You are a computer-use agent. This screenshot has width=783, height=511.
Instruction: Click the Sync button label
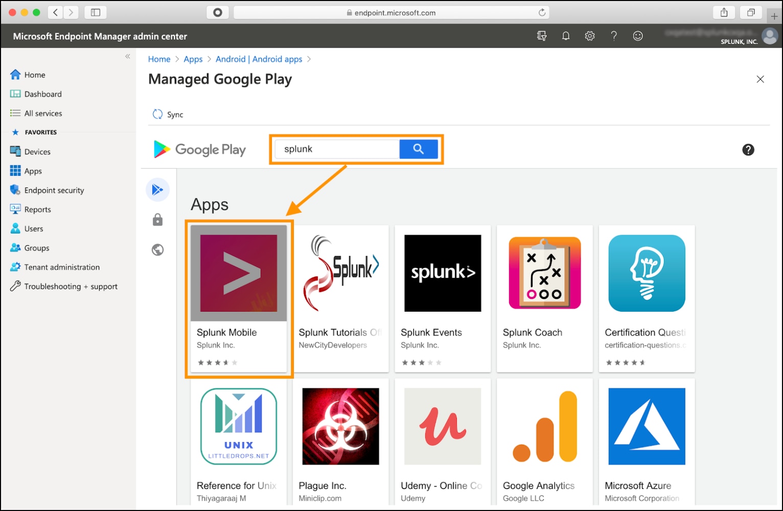click(x=175, y=114)
